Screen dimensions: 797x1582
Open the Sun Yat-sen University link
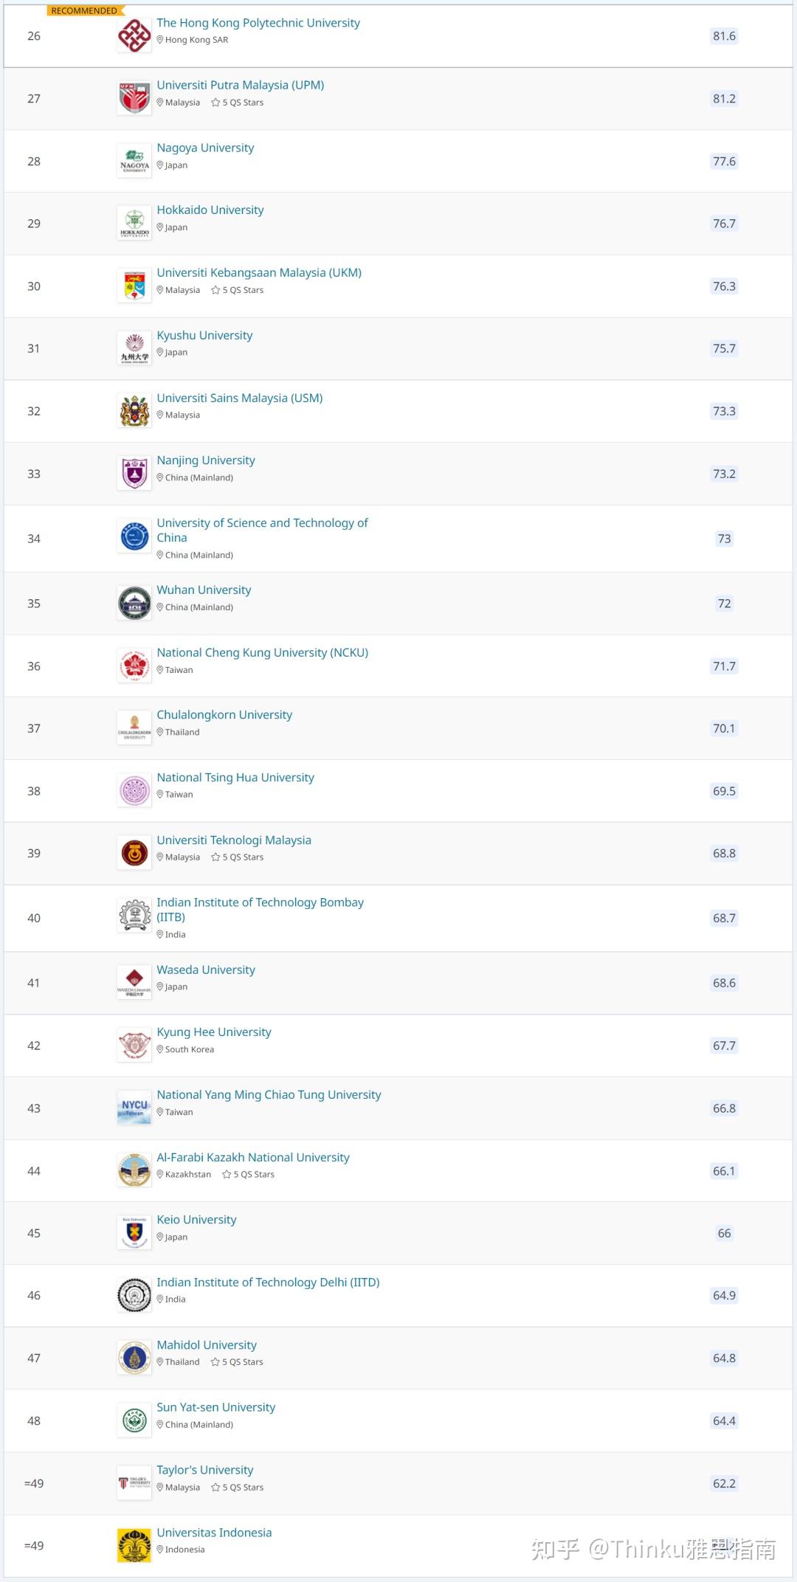tap(215, 1408)
